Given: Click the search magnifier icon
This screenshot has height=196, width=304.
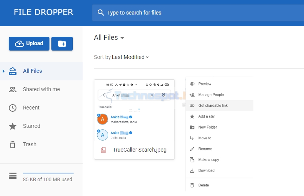Looking at the screenshot, I should 100,13.
